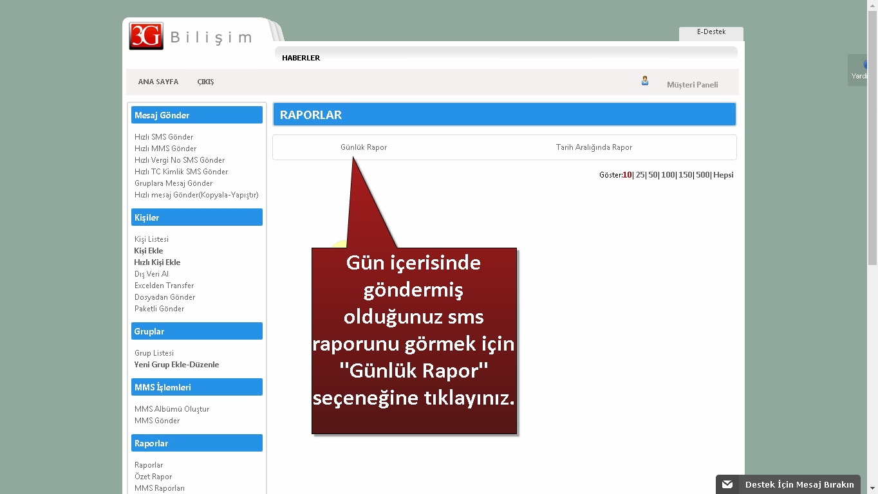Viewport: 878px width, 494px height.
Task: Open the E-Destek tab
Action: (711, 32)
